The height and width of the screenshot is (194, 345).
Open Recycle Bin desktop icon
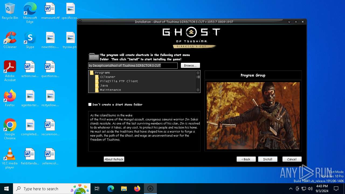(x=10, y=11)
